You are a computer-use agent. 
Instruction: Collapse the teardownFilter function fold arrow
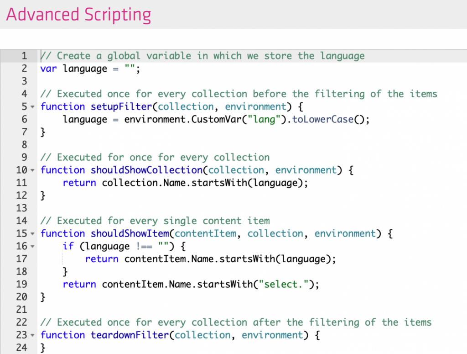(32, 335)
